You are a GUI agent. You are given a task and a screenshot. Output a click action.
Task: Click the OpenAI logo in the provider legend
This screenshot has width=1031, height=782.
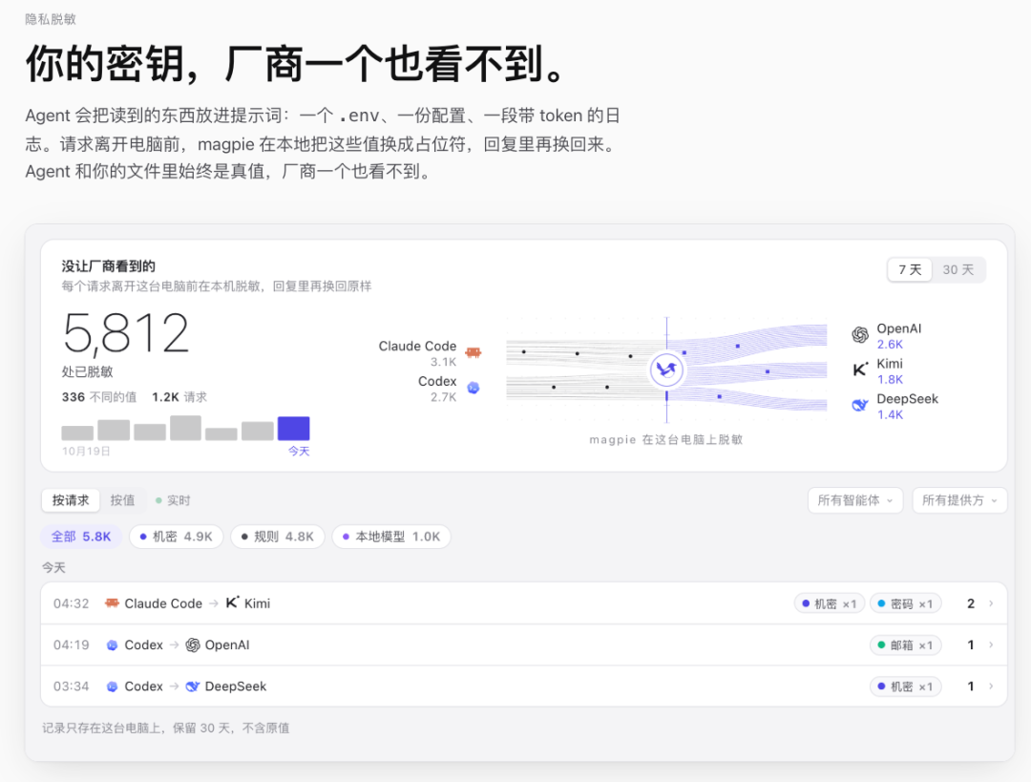(x=860, y=335)
